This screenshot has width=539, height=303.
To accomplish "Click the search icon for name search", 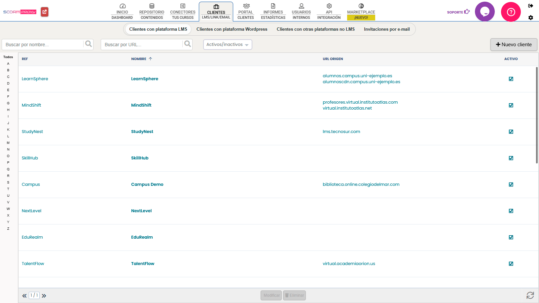I will tap(89, 44).
